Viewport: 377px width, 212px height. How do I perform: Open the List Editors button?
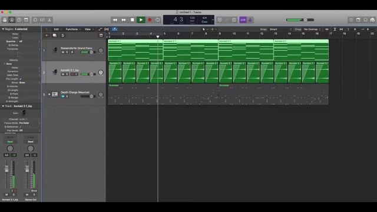351,20
